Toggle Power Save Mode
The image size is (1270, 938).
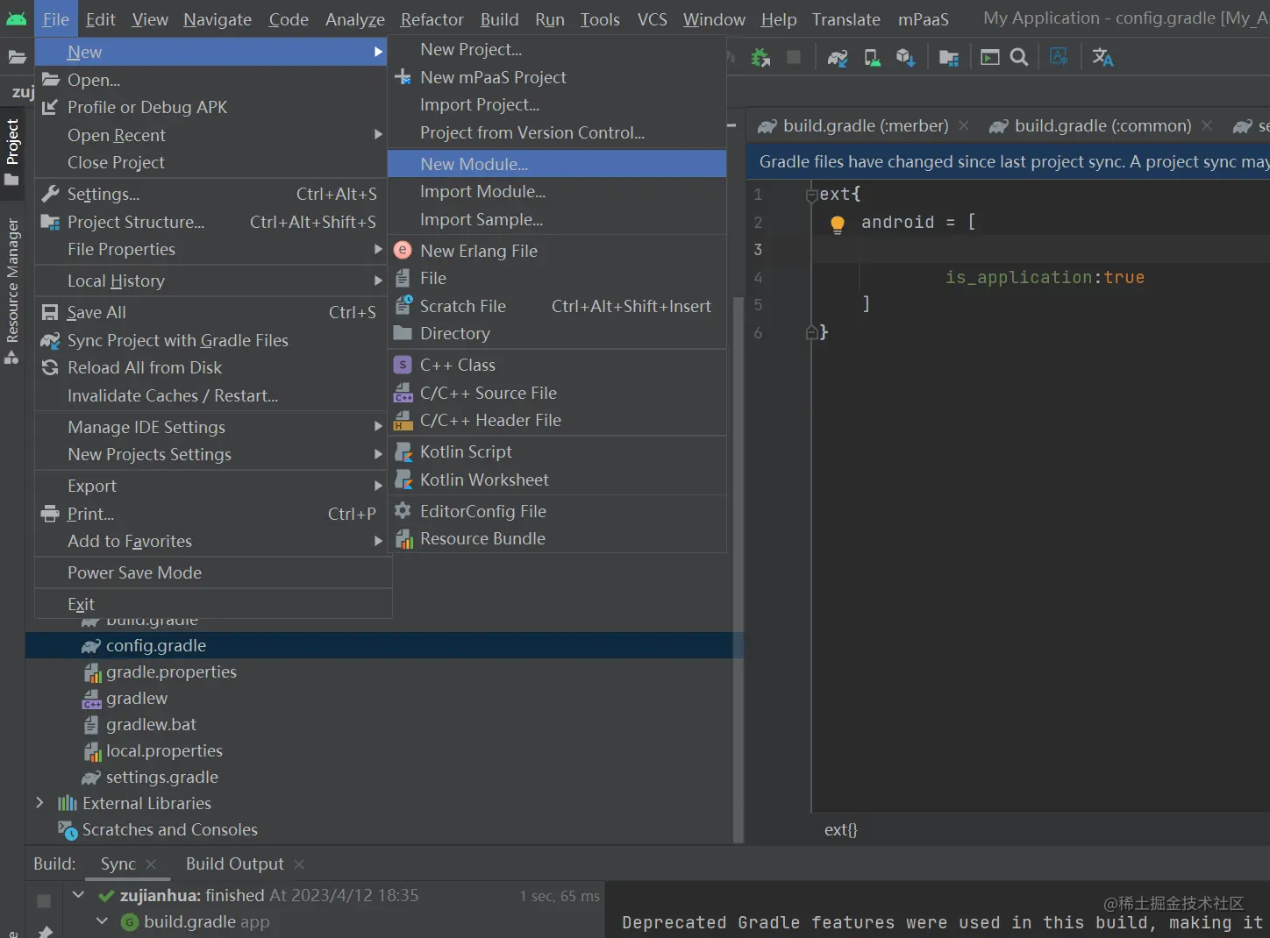click(x=213, y=572)
